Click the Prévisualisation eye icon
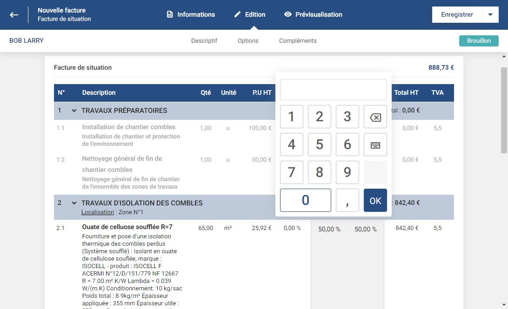 point(288,15)
